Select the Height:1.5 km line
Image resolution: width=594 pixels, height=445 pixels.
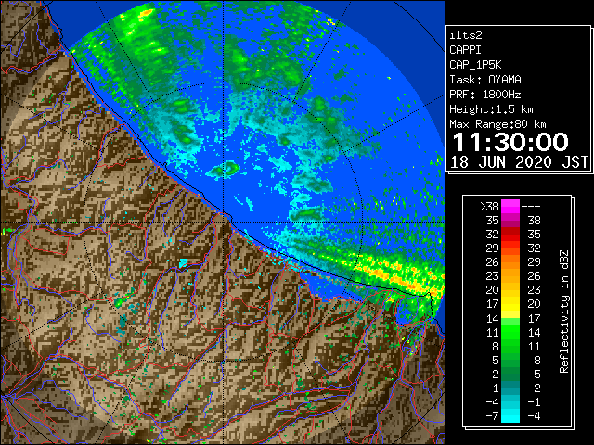point(491,109)
